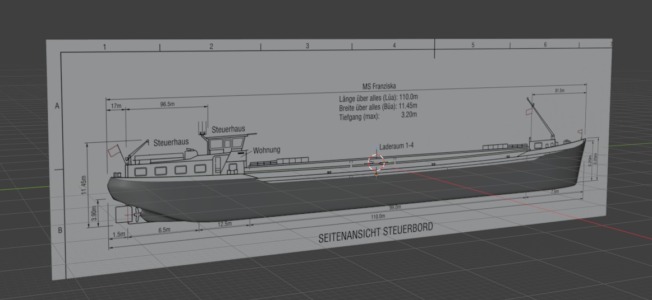Click the red-white 3D cursor circle
Image resolution: width=652 pixels, height=300 pixels.
[376, 163]
